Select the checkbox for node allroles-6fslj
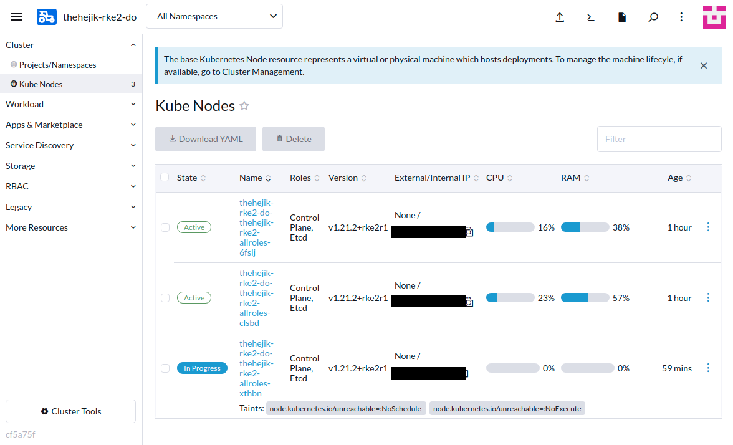 click(x=165, y=227)
